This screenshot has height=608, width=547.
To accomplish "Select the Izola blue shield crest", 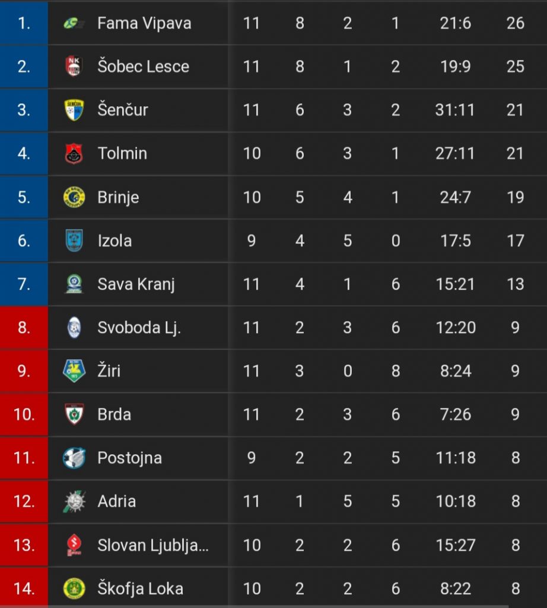I will point(74,240).
